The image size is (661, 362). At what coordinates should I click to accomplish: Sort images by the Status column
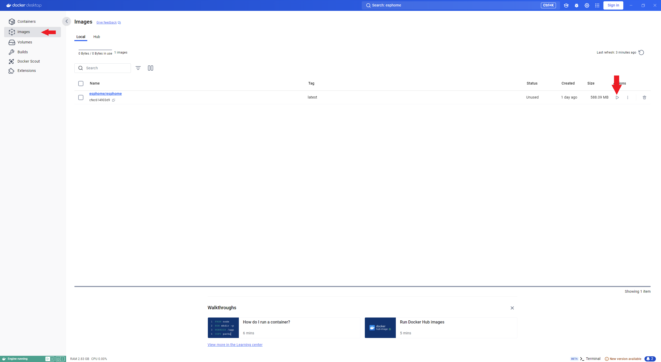pyautogui.click(x=532, y=83)
